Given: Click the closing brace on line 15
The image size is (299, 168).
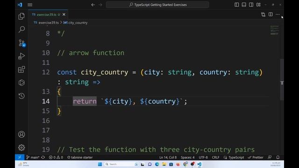Looking at the screenshot, I should click(59, 111).
